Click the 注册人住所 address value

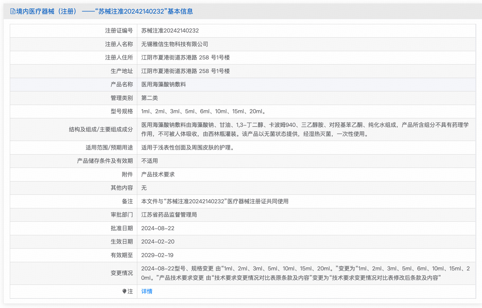click(x=185, y=58)
